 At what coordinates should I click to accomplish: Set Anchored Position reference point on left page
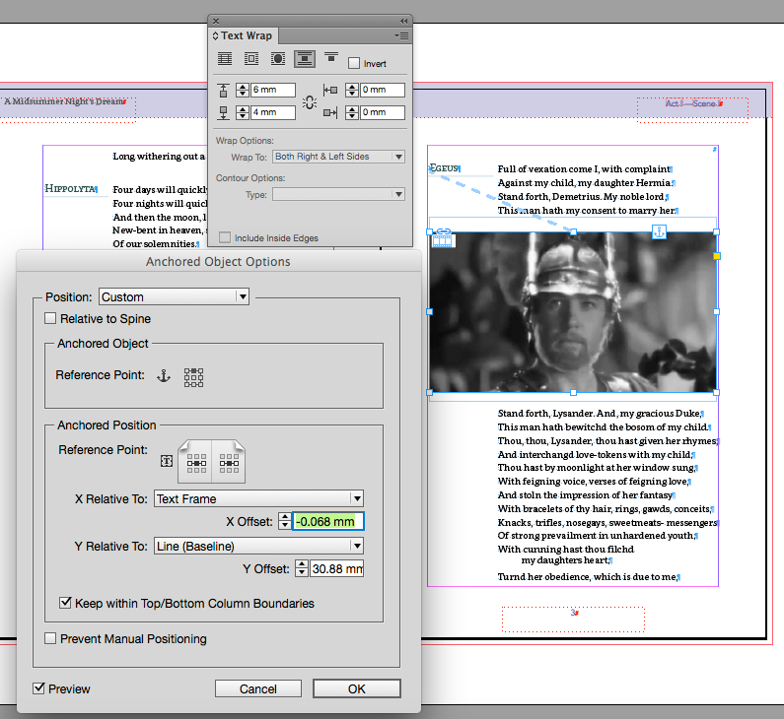[x=196, y=463]
